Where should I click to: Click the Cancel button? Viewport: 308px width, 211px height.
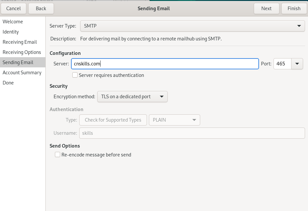tap(13, 9)
